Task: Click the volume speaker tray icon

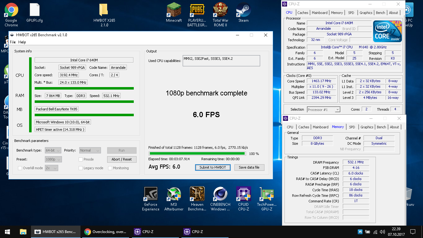Action: point(382,231)
